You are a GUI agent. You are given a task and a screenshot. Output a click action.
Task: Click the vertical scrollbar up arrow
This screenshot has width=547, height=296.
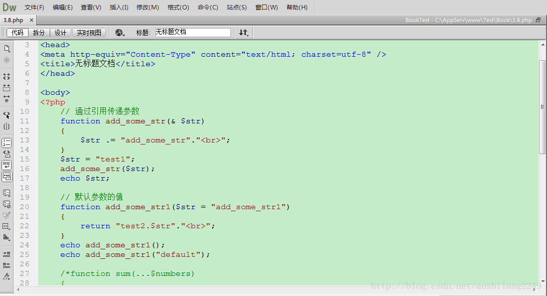pos(543,45)
